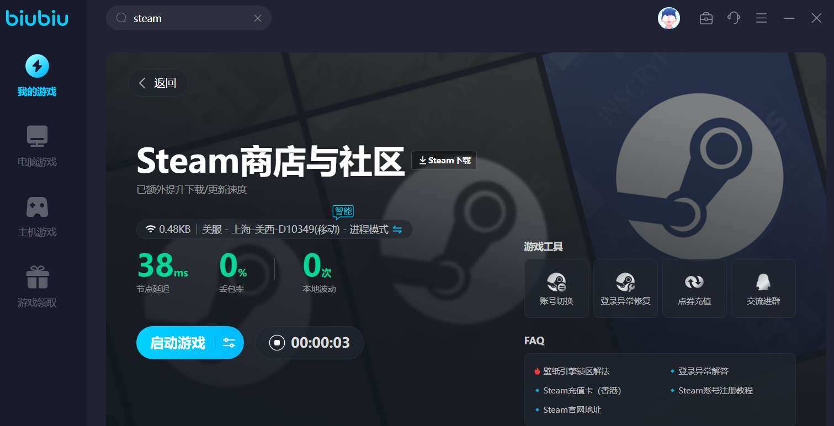The height and width of the screenshot is (426, 834).
Task: Open the 登录异常修复 login repair tool
Action: click(x=625, y=288)
